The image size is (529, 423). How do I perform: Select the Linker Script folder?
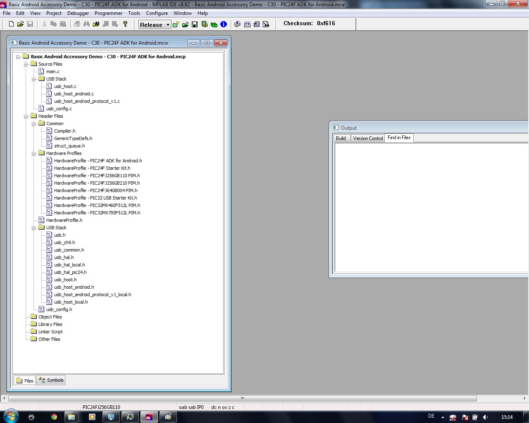[x=50, y=332]
